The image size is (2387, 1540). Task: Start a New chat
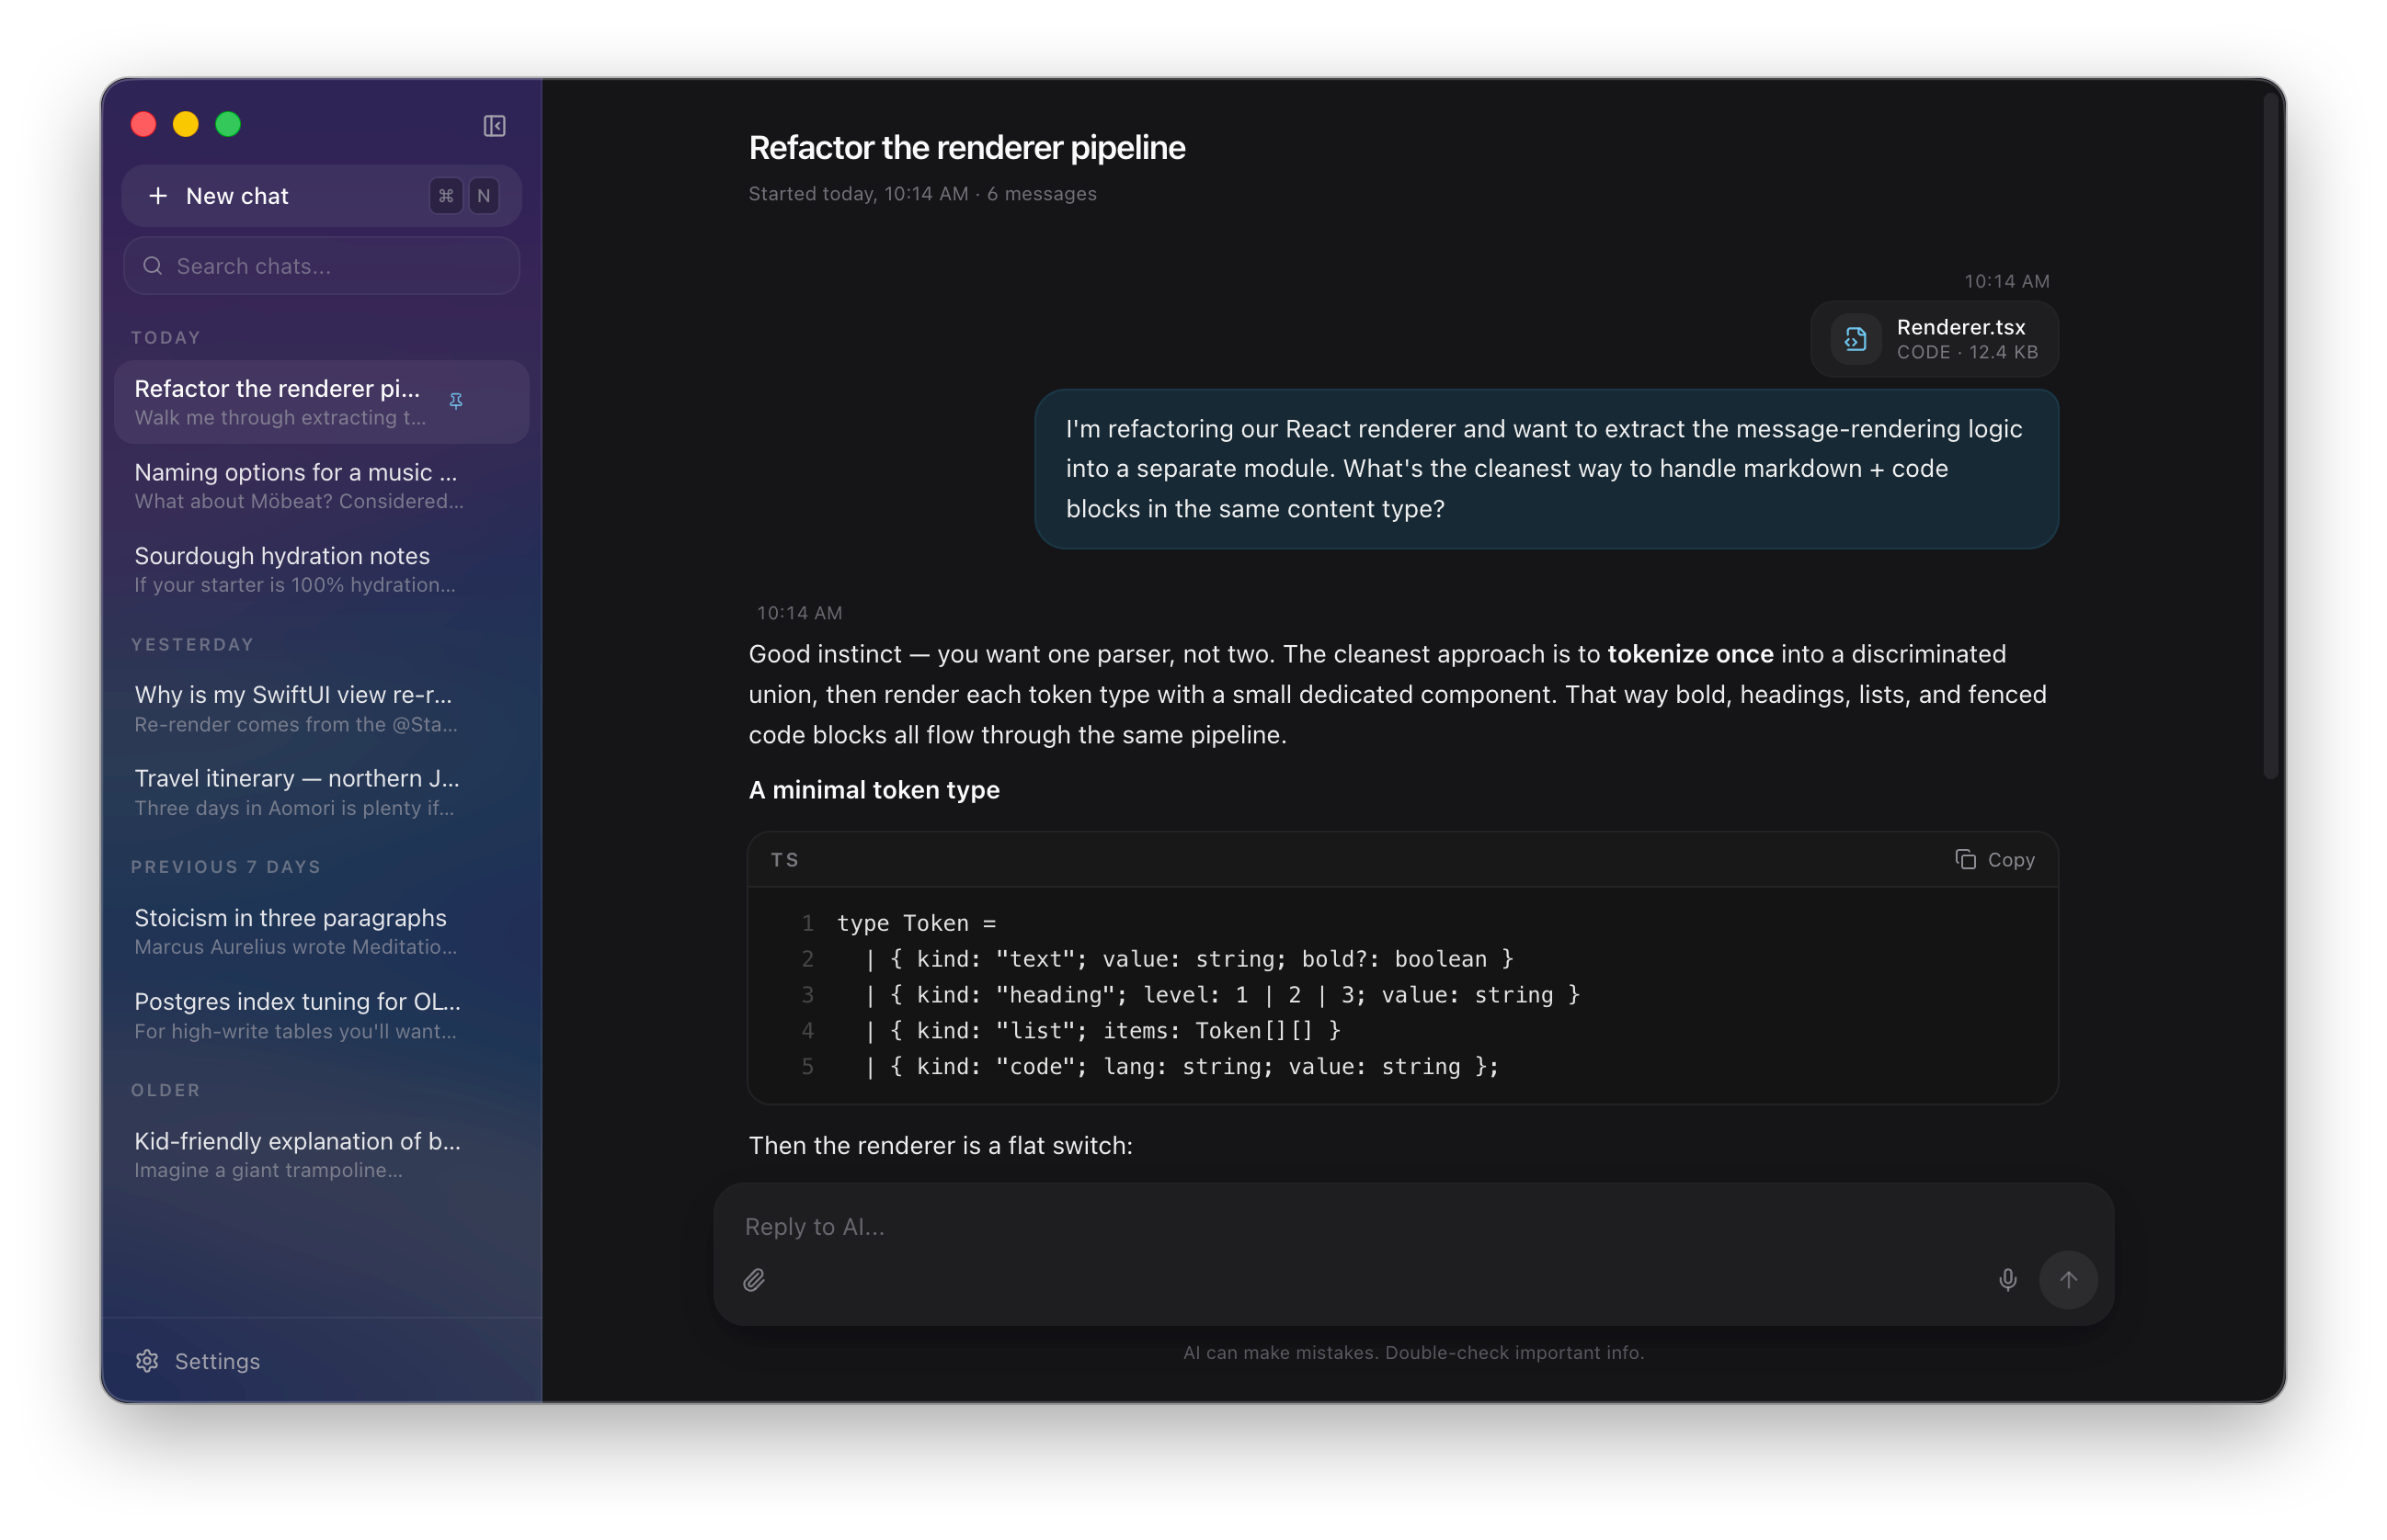click(x=321, y=196)
